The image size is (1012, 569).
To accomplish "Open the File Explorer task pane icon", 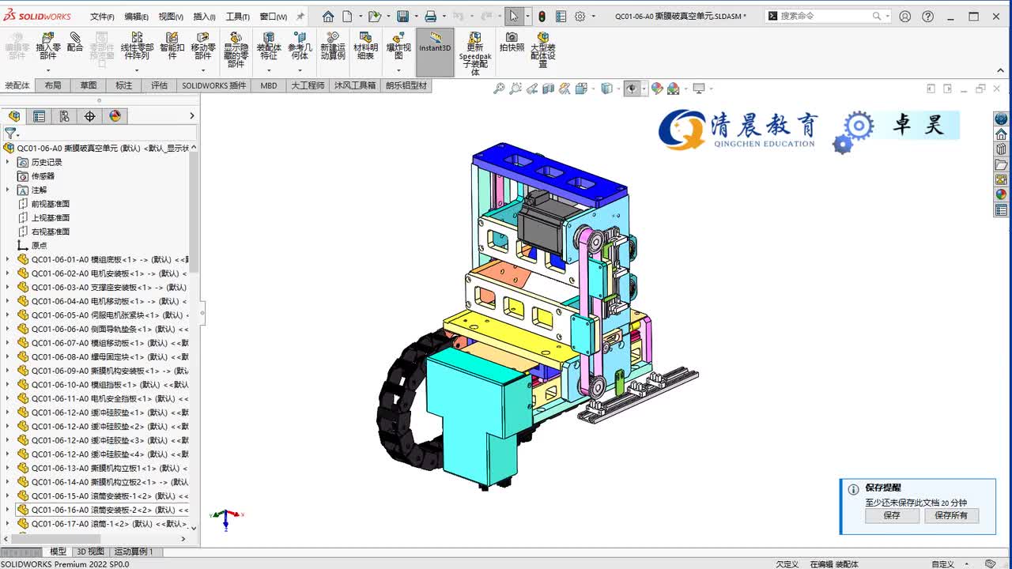I will (1001, 164).
